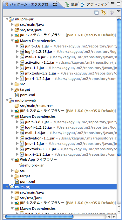Click mail-1.4.jar icon in mulpro-web

[x=22, y=133]
